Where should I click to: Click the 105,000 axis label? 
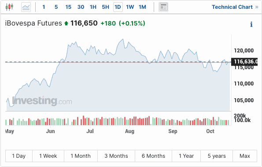(244, 100)
